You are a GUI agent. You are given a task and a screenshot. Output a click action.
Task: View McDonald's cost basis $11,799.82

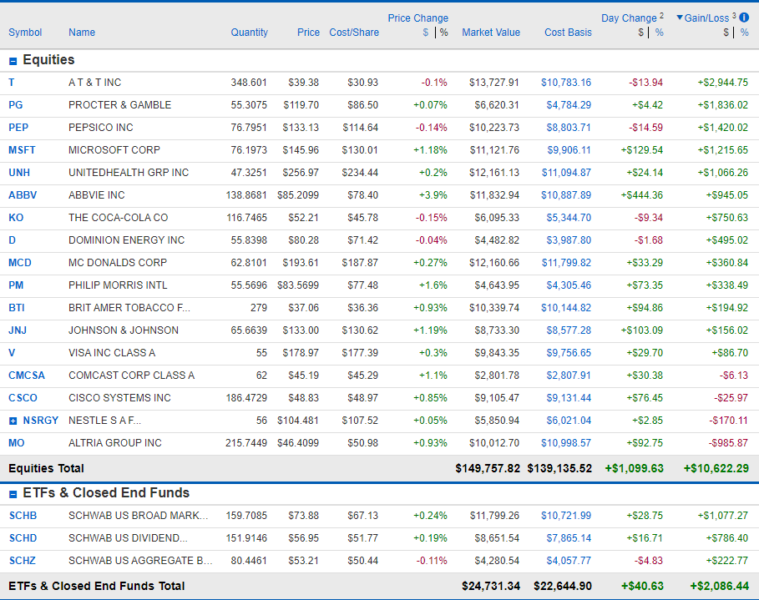(566, 263)
